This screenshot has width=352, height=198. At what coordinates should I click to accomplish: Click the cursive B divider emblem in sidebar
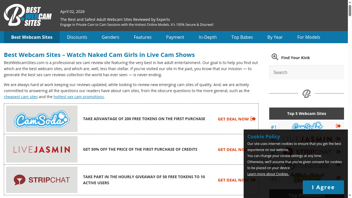(x=306, y=94)
